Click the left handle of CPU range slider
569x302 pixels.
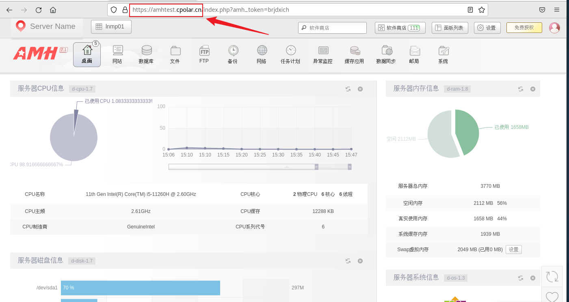coord(317,167)
